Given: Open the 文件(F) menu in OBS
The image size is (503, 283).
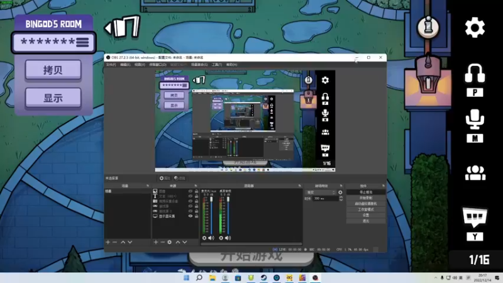Looking at the screenshot, I should pyautogui.click(x=111, y=65).
